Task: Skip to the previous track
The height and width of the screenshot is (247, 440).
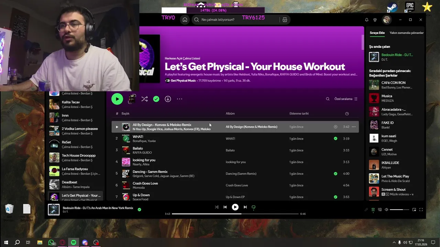Action: pos(225,207)
